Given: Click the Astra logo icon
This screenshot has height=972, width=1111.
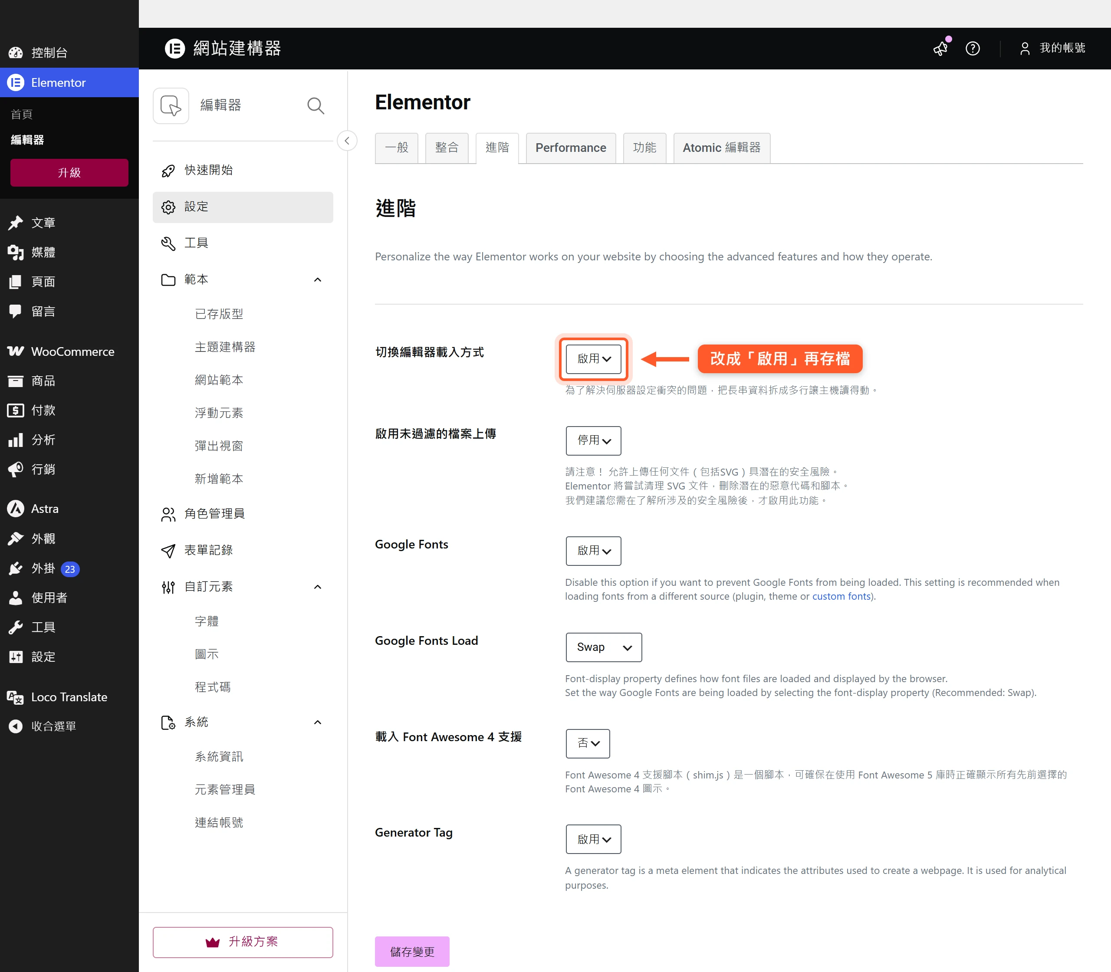Looking at the screenshot, I should click(16, 508).
